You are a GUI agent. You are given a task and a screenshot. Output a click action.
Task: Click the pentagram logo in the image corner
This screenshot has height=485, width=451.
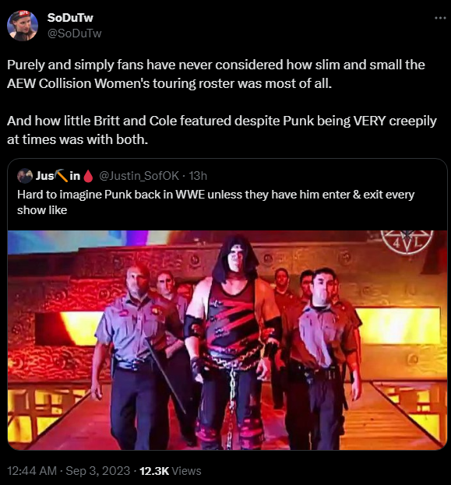pos(407,242)
